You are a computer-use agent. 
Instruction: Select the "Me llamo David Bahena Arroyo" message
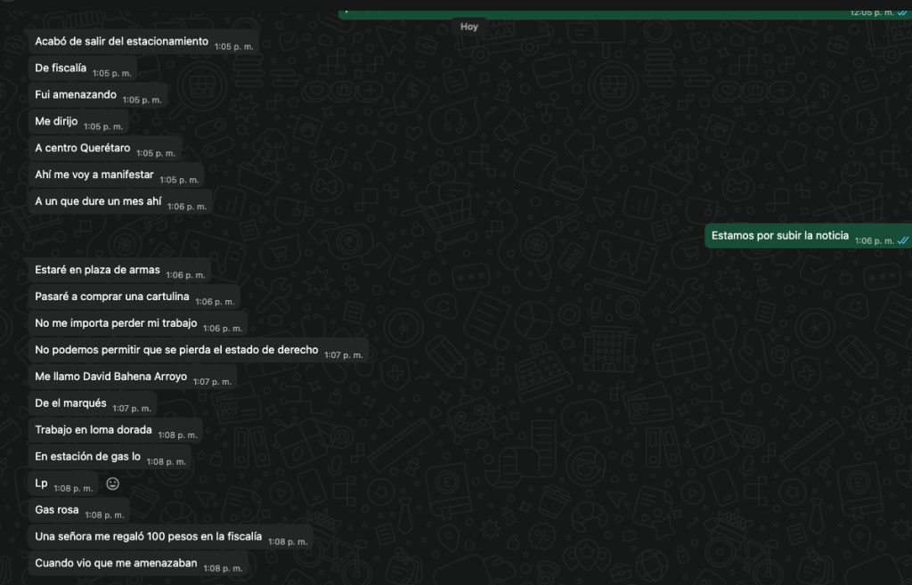click(x=110, y=377)
